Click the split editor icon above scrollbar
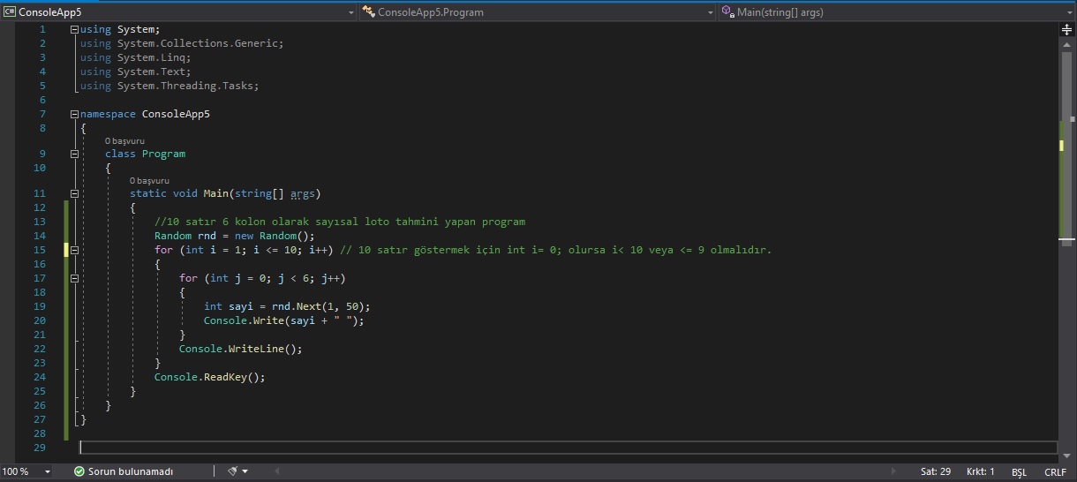Image resolution: width=1077 pixels, height=482 pixels. tap(1066, 29)
